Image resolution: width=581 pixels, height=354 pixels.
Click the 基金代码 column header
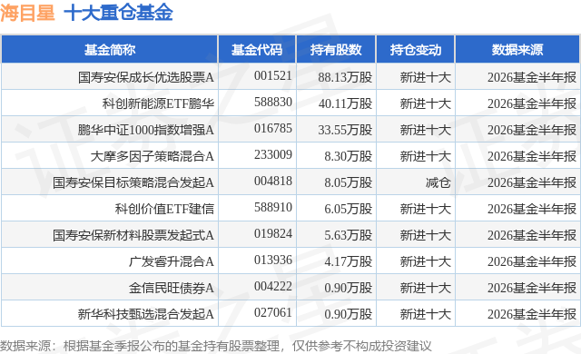(x=257, y=50)
